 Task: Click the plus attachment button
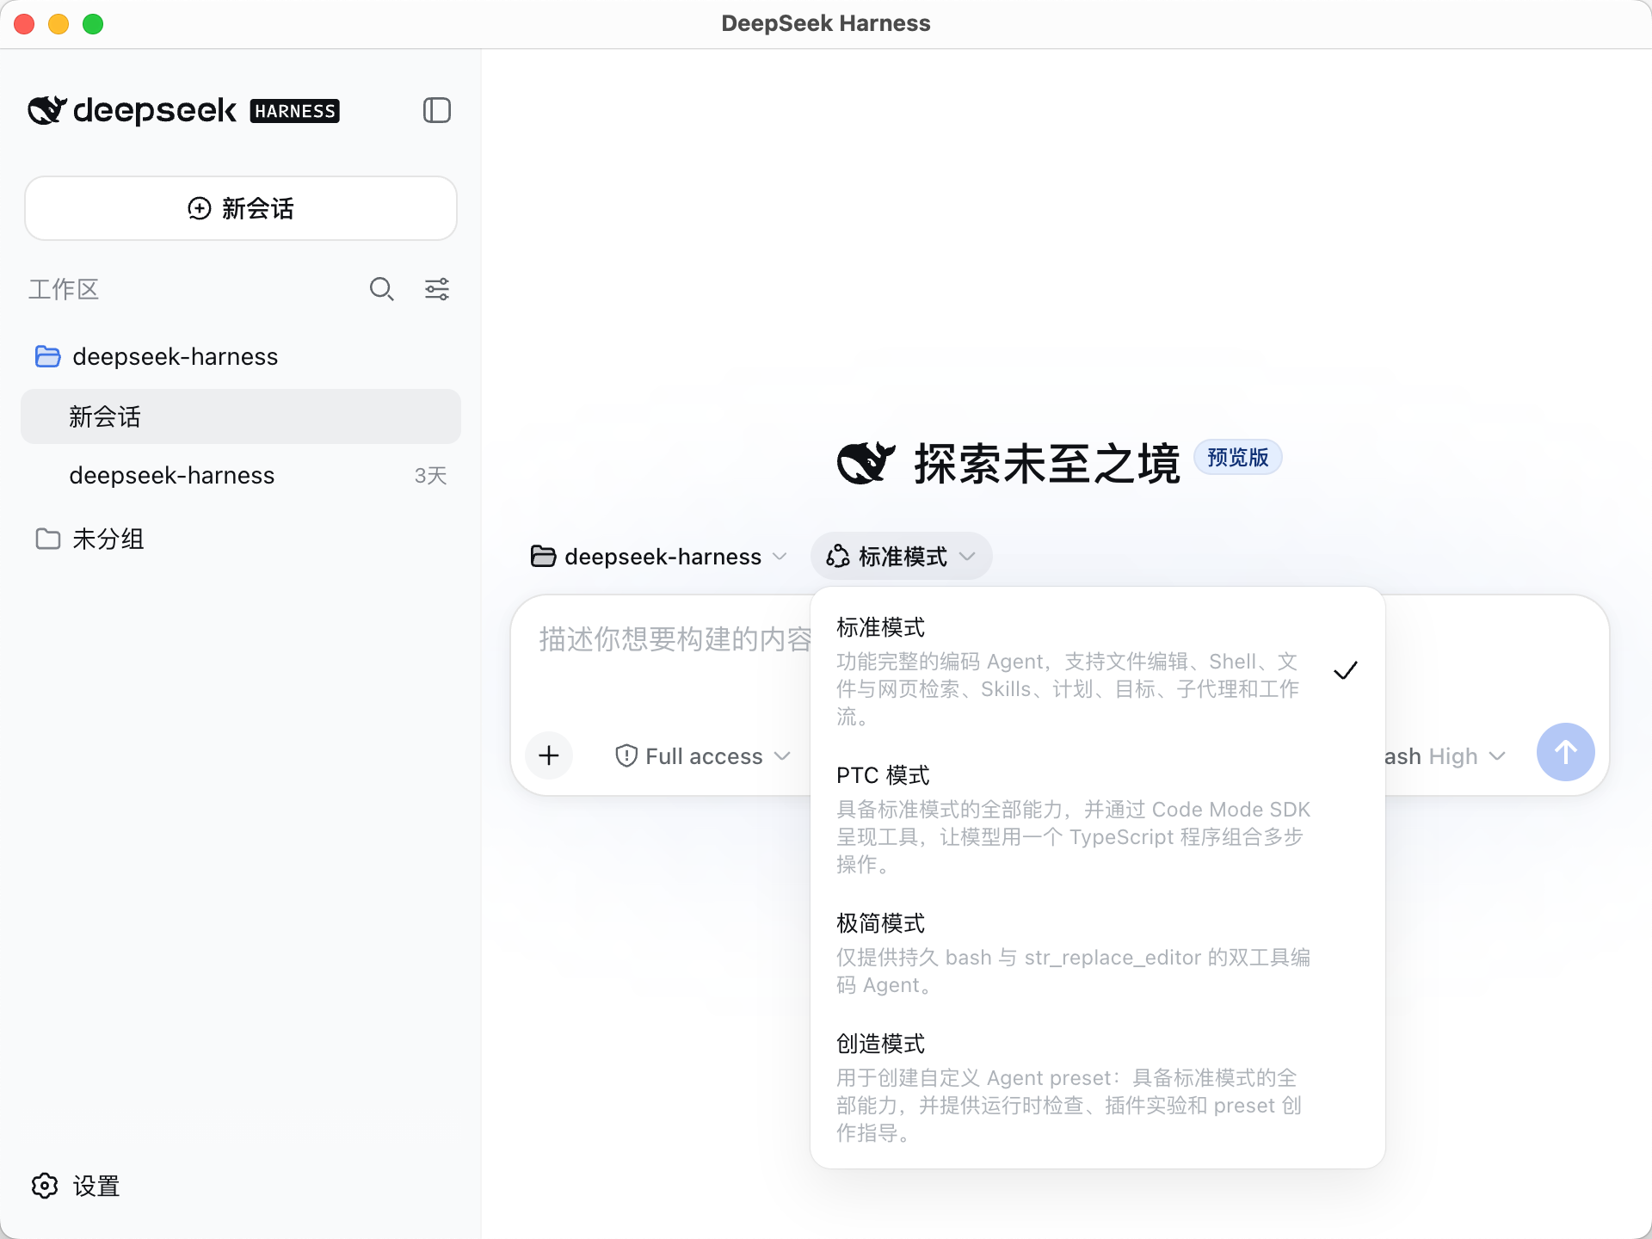point(549,755)
